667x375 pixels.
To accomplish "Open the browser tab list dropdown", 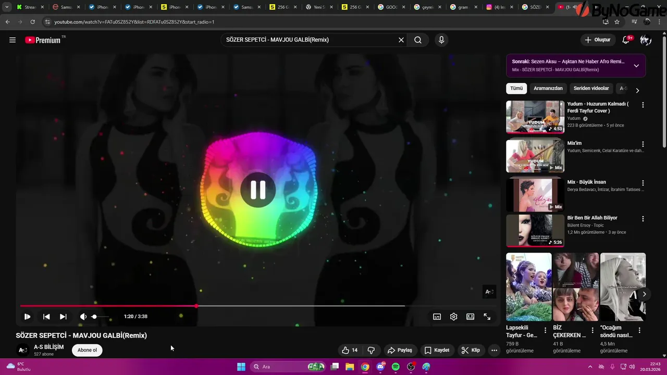I will [7, 7].
